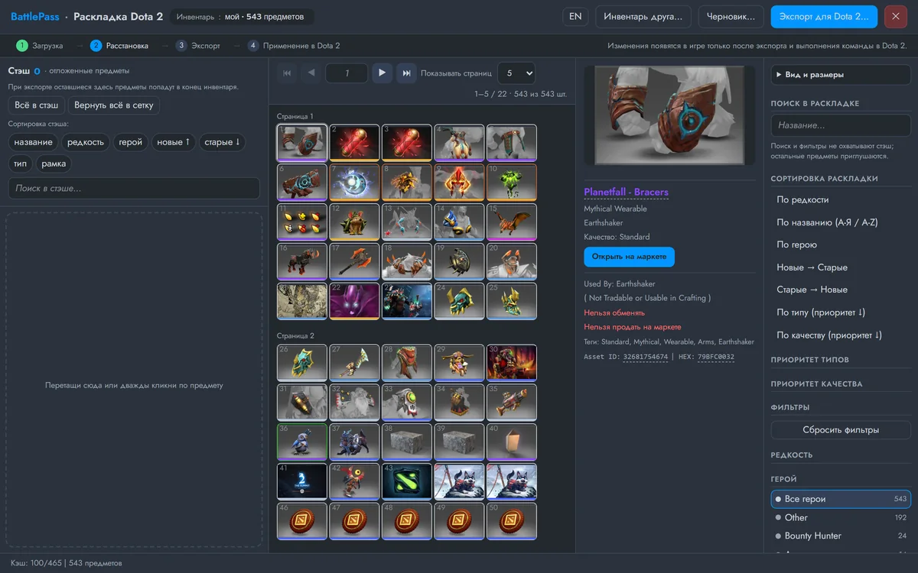This screenshot has height=573, width=918.
Task: Click 'Открыть на маркете' button
Action: [629, 257]
